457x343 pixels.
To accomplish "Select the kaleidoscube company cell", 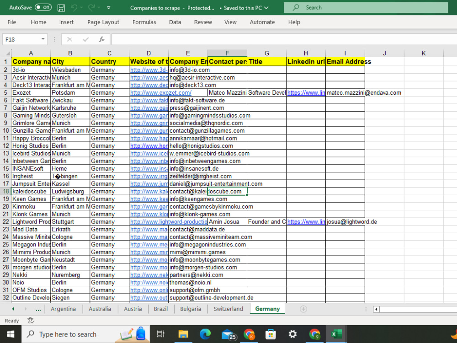I will pyautogui.click(x=31, y=191).
